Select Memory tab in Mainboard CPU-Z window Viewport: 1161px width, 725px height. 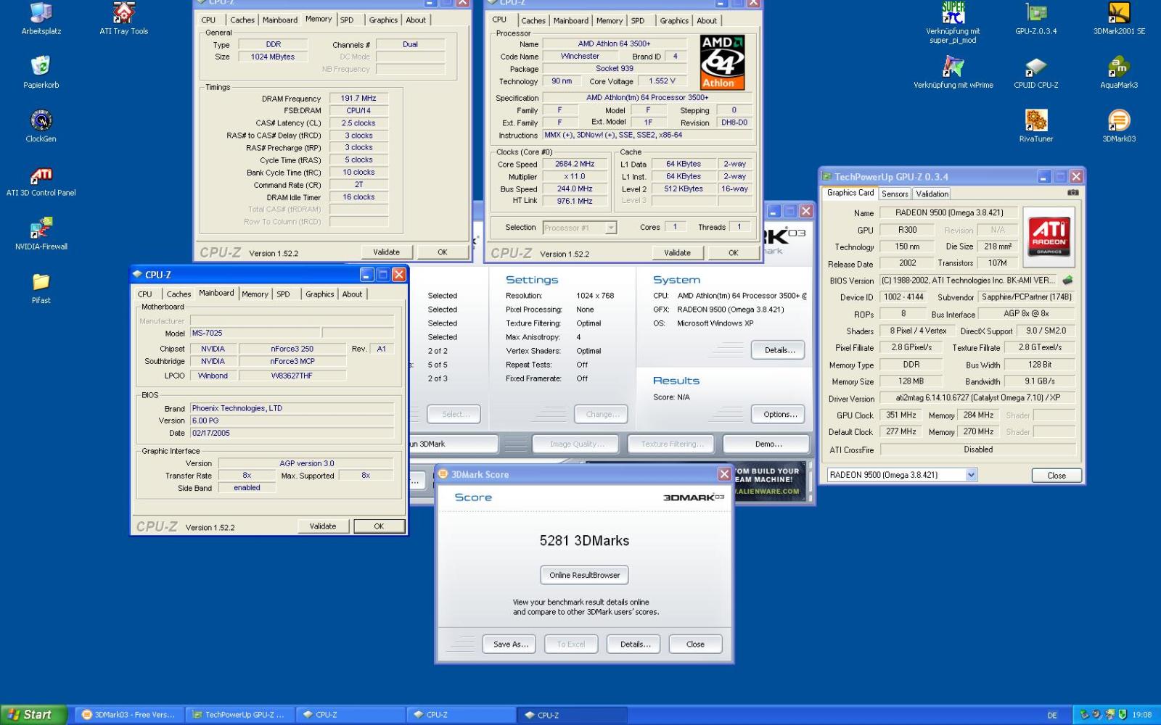pyautogui.click(x=255, y=294)
